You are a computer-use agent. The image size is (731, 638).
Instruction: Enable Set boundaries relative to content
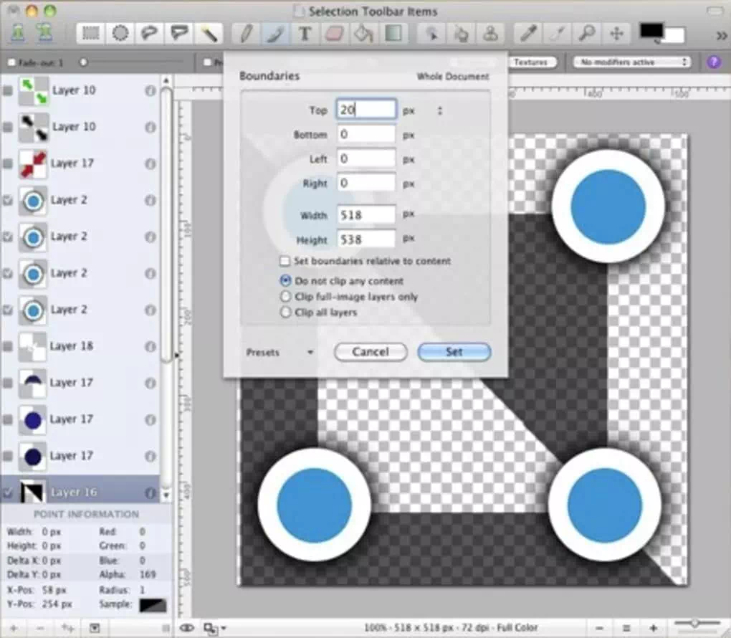pyautogui.click(x=285, y=261)
